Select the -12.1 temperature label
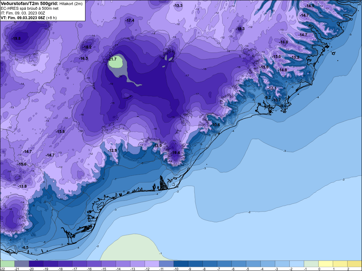The width and height of the screenshot is (362, 271). coord(272,88)
